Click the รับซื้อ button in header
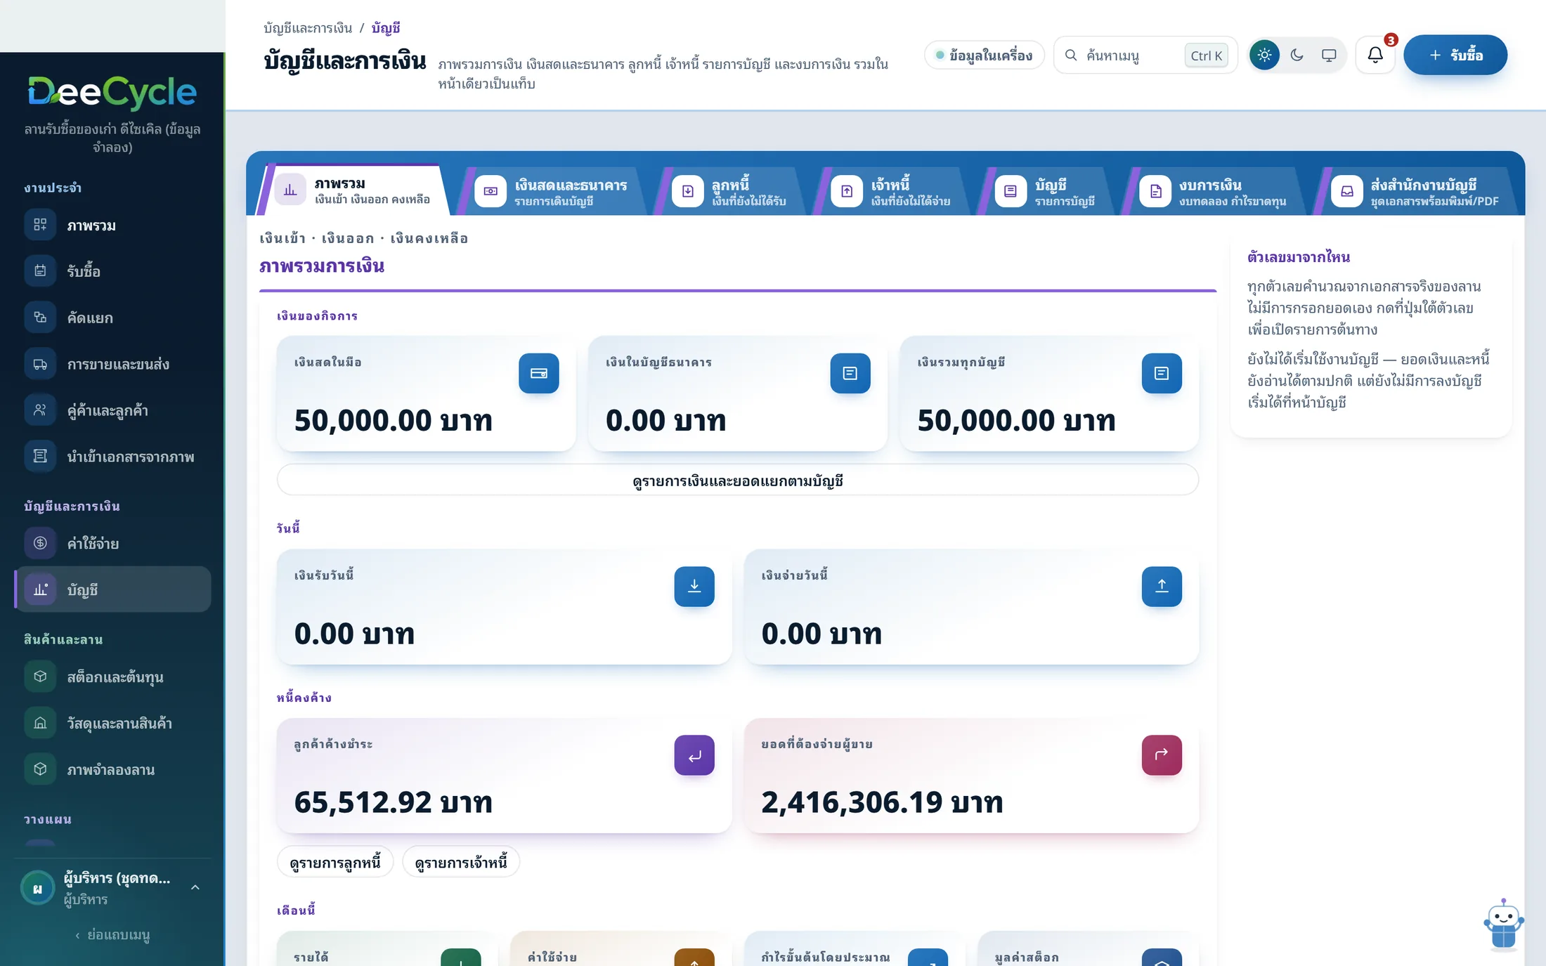Image resolution: width=1546 pixels, height=966 pixels. pyautogui.click(x=1455, y=55)
